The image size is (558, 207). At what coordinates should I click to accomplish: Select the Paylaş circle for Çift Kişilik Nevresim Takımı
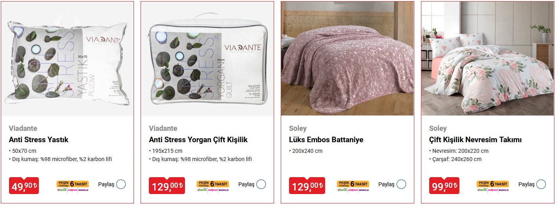(x=541, y=184)
